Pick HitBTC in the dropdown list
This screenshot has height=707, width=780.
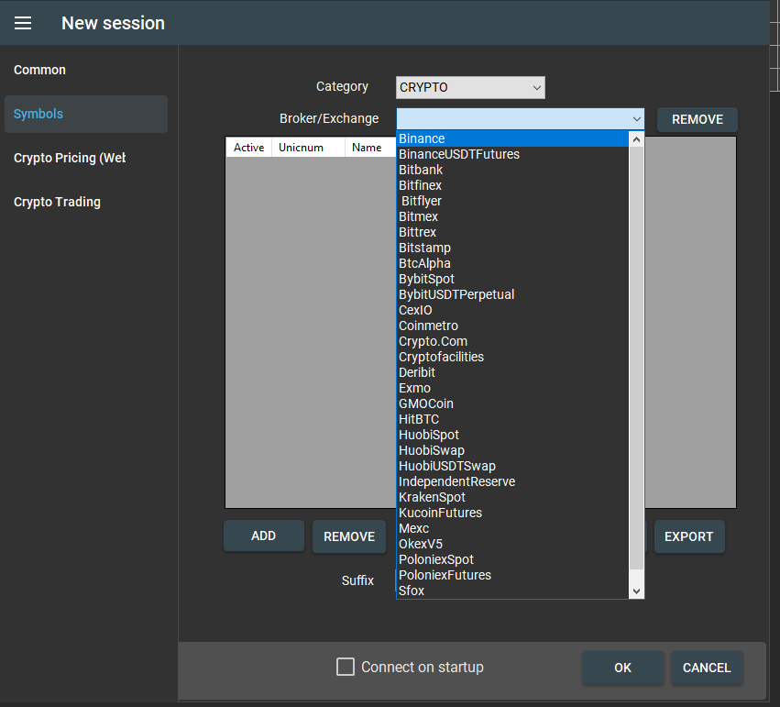point(513,419)
